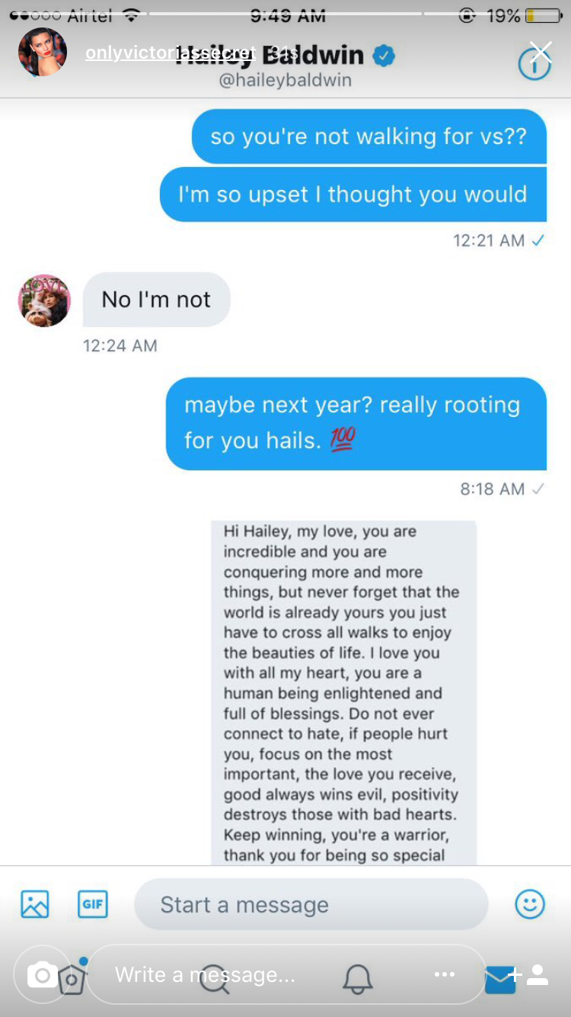
Task: Tap the battery indicator in status bar
Action: pos(542,15)
